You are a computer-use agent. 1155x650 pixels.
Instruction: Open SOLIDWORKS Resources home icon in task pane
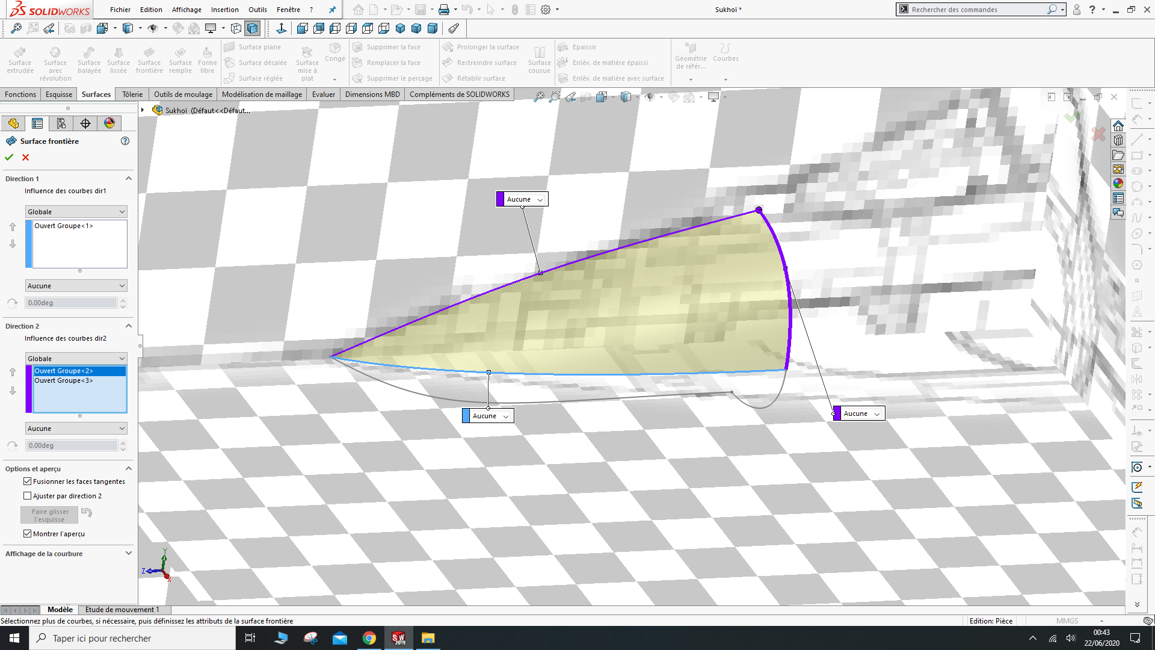pos(1118,126)
